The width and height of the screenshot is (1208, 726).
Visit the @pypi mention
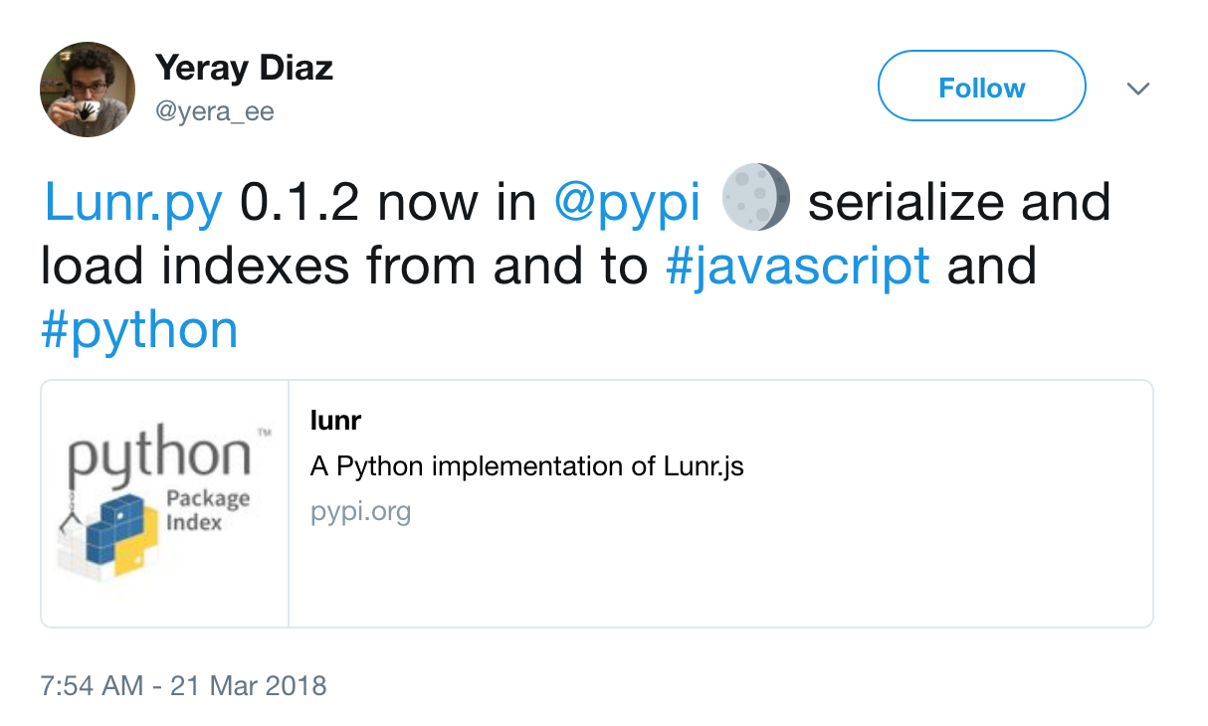click(x=628, y=203)
